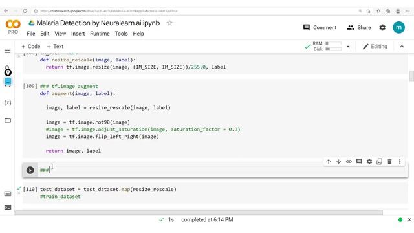The image size is (414, 233).
Task: Move the cell up
Action: [329, 161]
